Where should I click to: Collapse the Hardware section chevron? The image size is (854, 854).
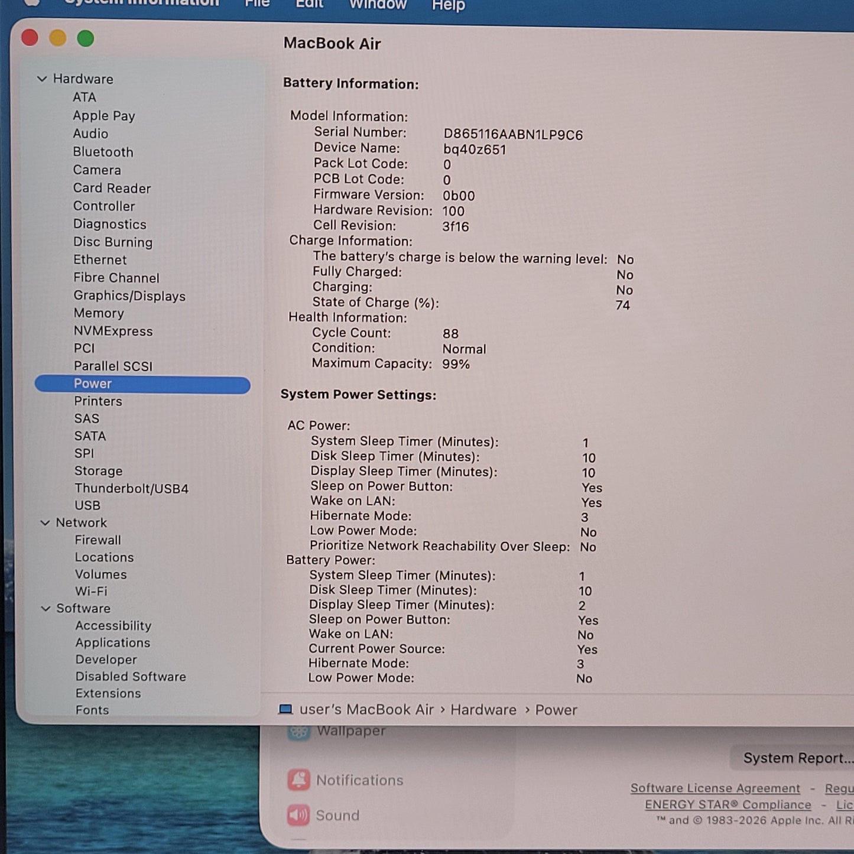[42, 79]
